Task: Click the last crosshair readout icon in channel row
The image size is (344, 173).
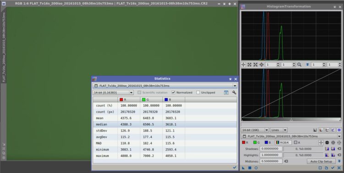Action: pyautogui.click(x=339, y=142)
